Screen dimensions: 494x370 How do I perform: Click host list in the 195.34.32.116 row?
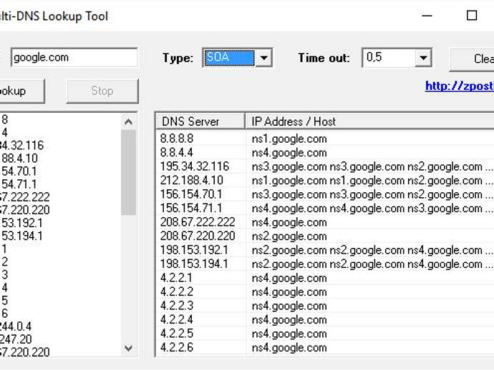pos(372,166)
